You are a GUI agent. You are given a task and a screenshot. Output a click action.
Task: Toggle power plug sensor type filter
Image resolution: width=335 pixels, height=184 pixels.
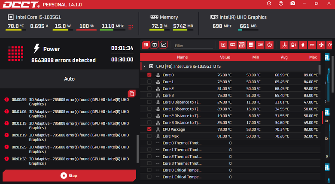pyautogui.click(x=303, y=45)
